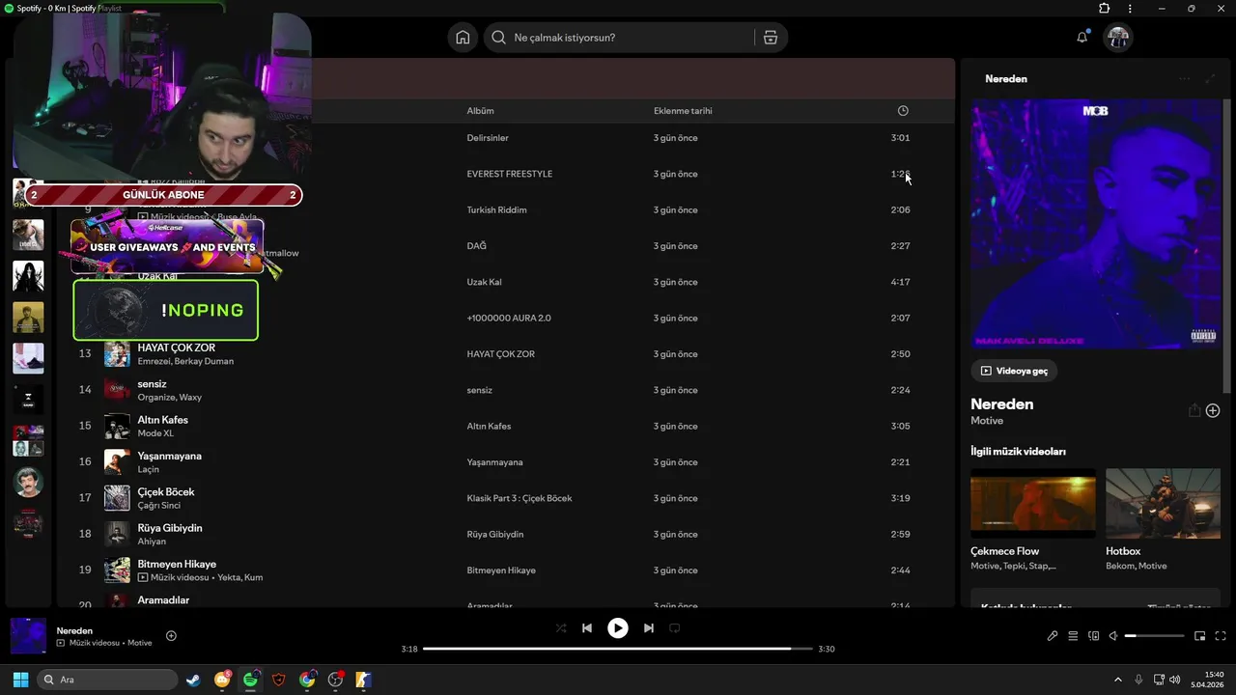1236x695 pixels.
Task: Open the Windows Start menu
Action: pos(20,680)
